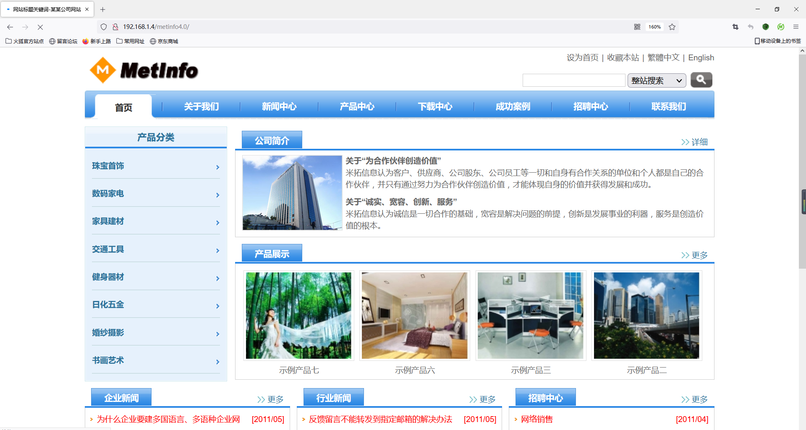Image resolution: width=806 pixels, height=430 pixels.
Task: Click the 160% zoom level indicator
Action: 654,26
